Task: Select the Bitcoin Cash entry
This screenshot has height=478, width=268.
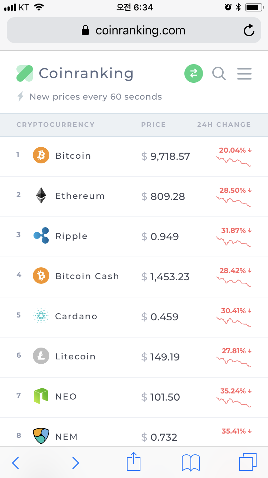Action: click(x=87, y=276)
